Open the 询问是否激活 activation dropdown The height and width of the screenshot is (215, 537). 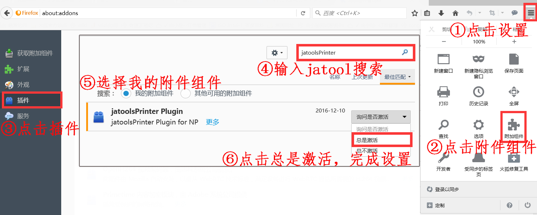pyautogui.click(x=381, y=117)
